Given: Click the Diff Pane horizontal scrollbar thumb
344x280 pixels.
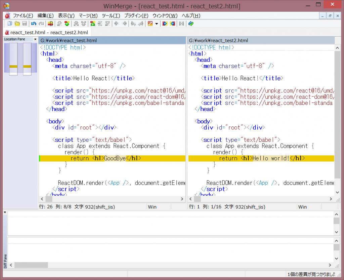Looking at the screenshot, I should [31, 265].
